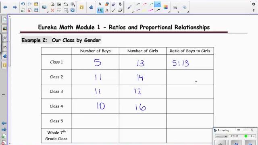Click the Paste clipboard icon
Image resolution: width=258 pixels, height=145 pixels.
(52, 4)
